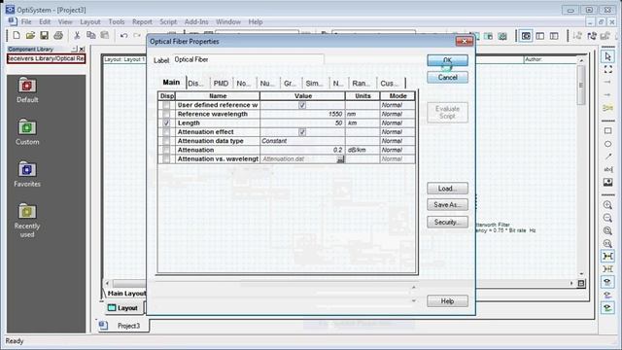Click the Paste toolbar icon
This screenshot has width=622, height=350.
pyautogui.click(x=105, y=35)
